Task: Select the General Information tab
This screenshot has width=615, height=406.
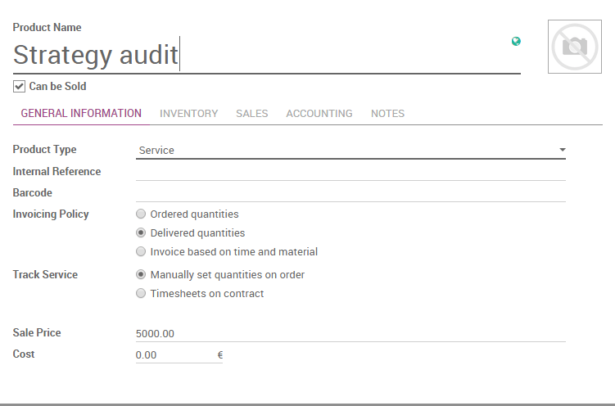Action: (x=81, y=114)
